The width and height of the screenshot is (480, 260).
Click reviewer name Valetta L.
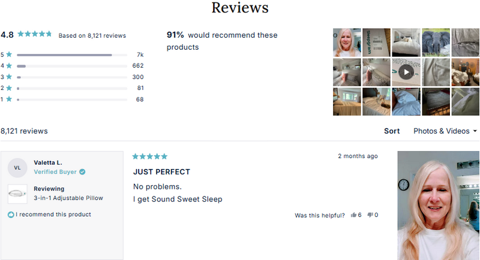tap(48, 162)
